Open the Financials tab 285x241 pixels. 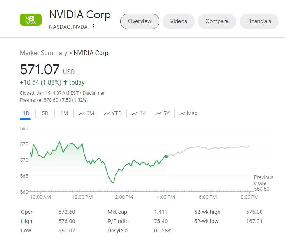tap(259, 21)
